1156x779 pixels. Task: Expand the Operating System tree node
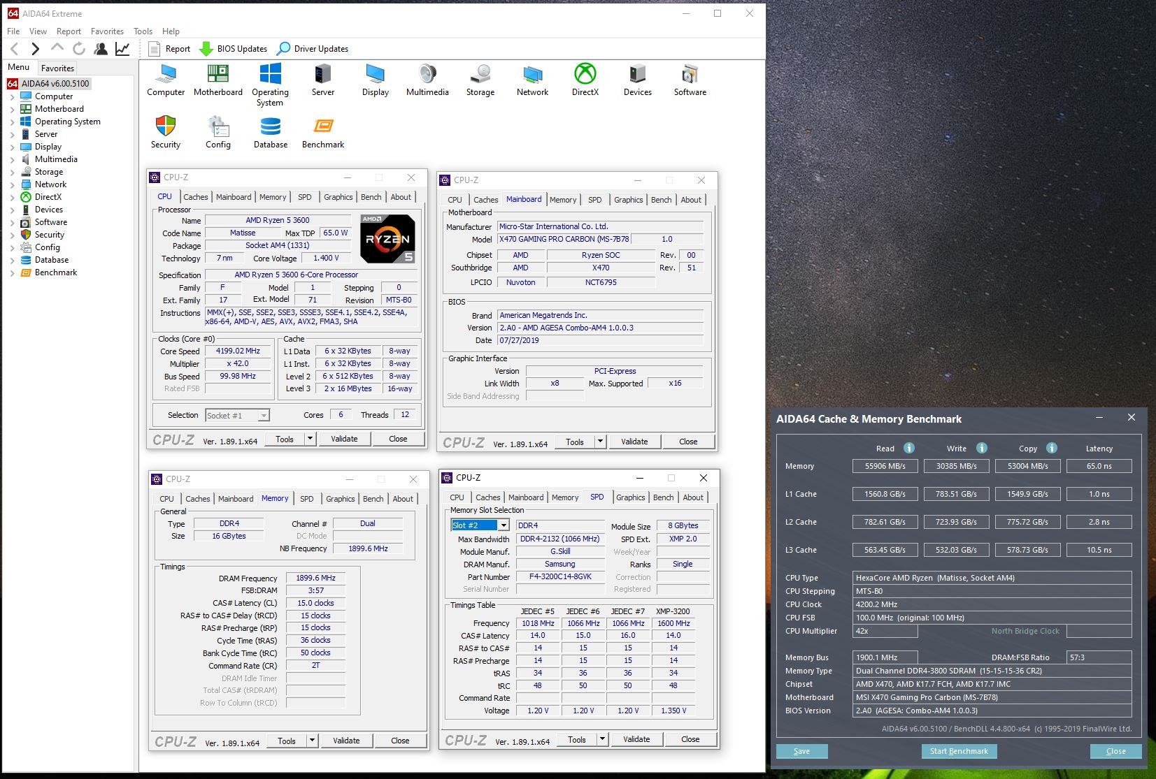coord(12,122)
